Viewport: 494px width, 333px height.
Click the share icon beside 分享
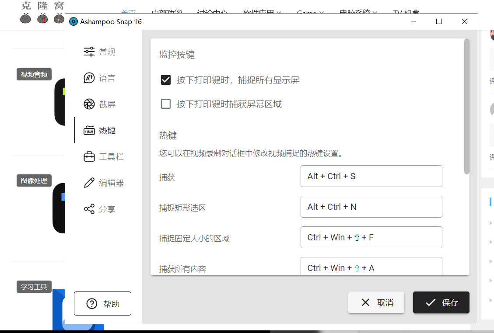(x=89, y=209)
